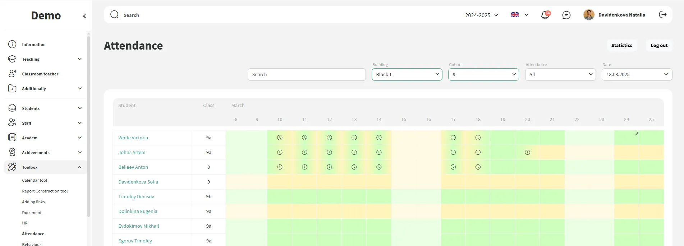Viewport: 684px width, 246px height.
Task: Click the Statistics button
Action: click(x=621, y=46)
